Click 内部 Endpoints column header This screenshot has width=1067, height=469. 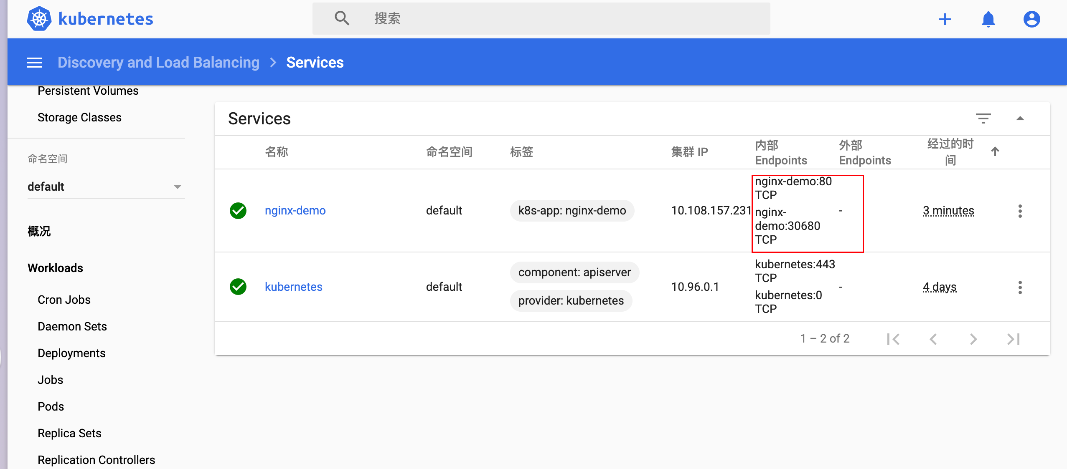pos(781,152)
